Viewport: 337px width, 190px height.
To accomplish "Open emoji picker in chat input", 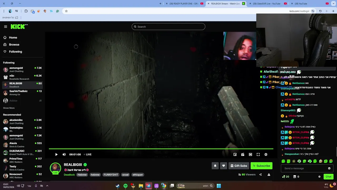I will coord(329,168).
